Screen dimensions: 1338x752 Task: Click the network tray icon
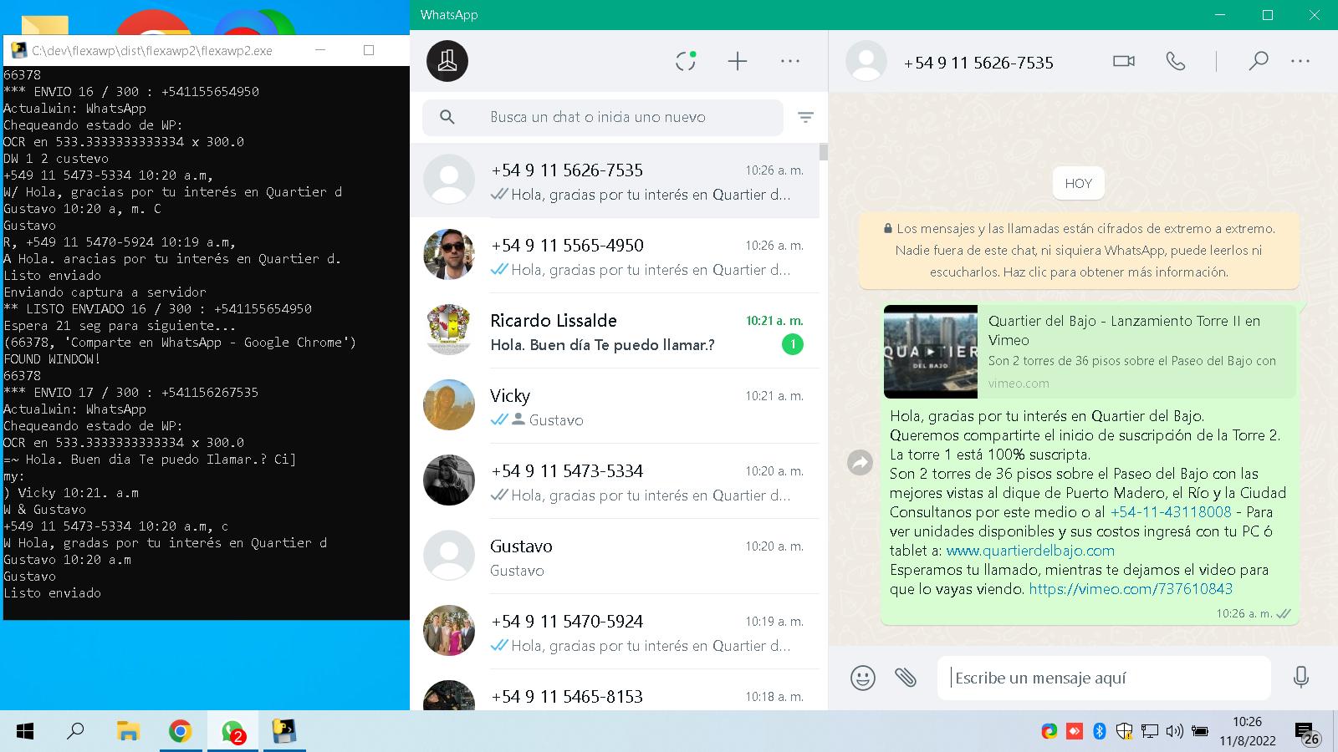coord(1150,731)
